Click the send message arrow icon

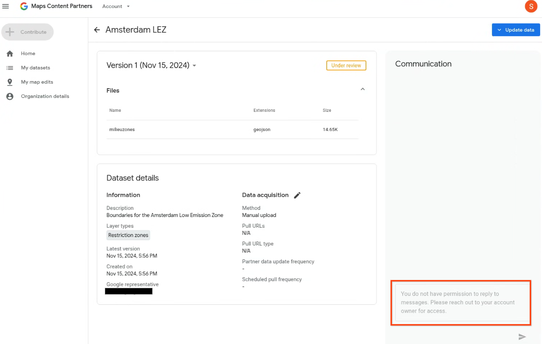pyautogui.click(x=522, y=336)
